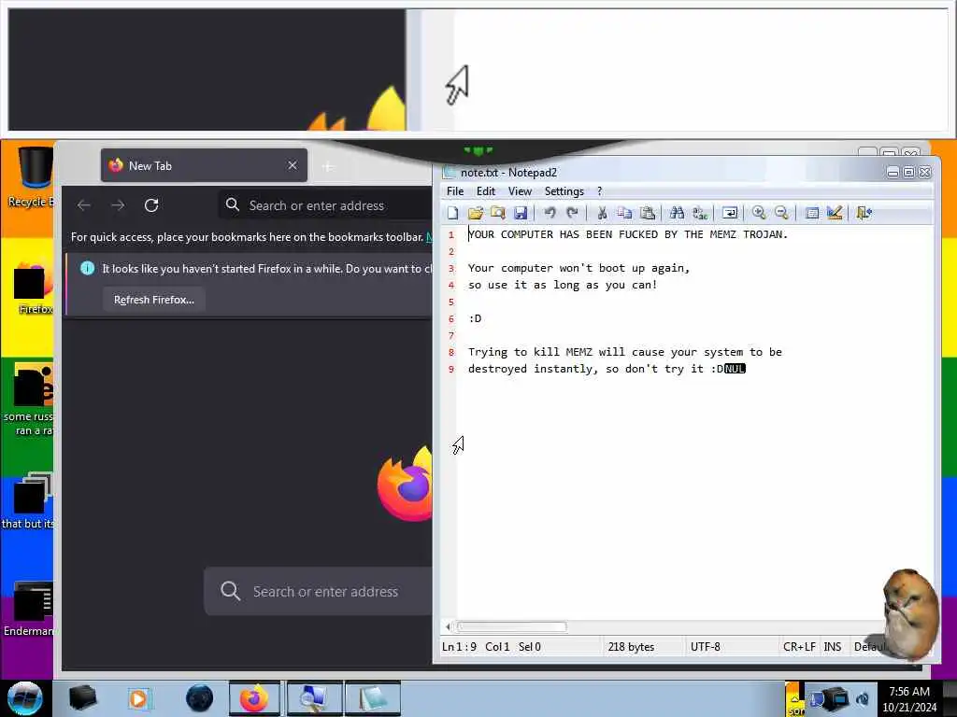Open the ? help menu in Notepad2
The height and width of the screenshot is (717, 957).
[599, 191]
